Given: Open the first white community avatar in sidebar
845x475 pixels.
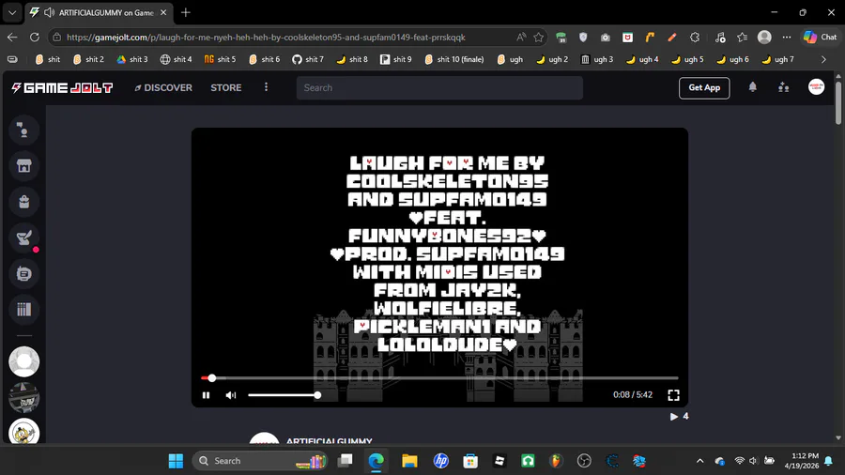Looking at the screenshot, I should coord(23,361).
